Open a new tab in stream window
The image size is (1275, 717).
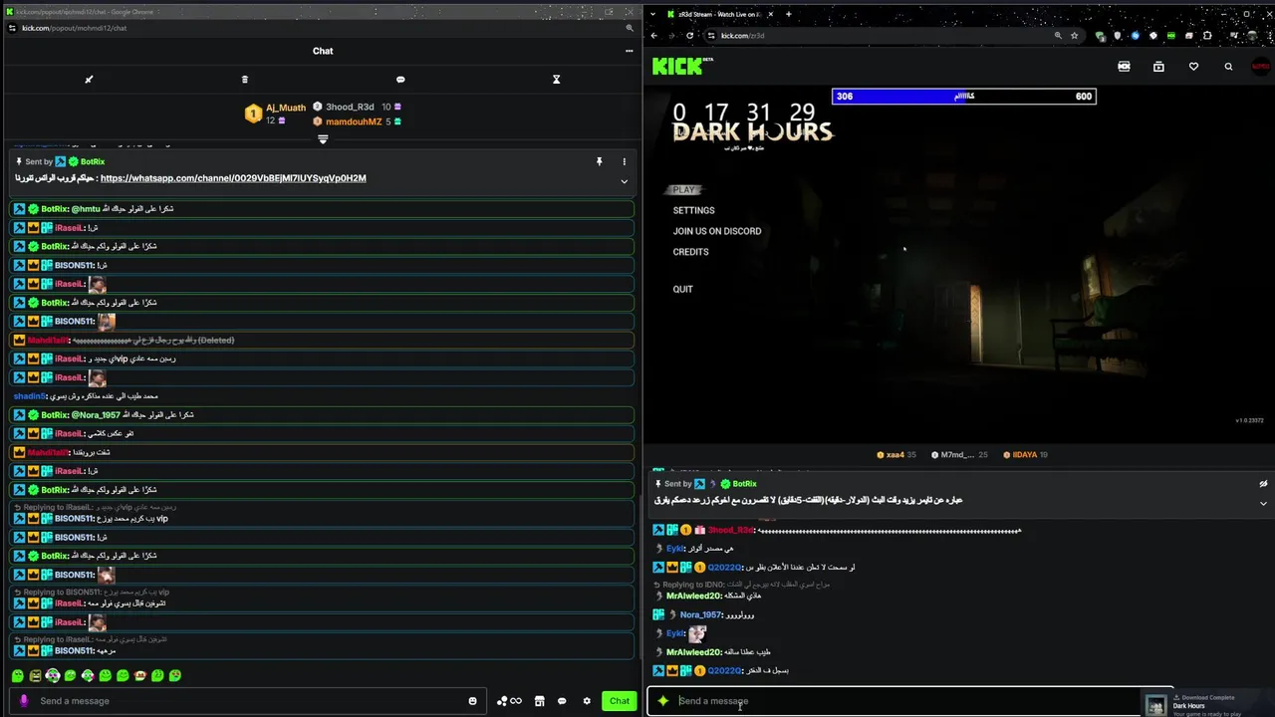click(x=788, y=14)
